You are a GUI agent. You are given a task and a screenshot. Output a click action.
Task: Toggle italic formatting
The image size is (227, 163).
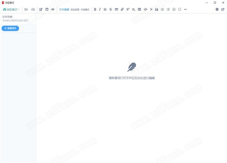100,10
